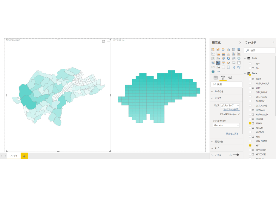The width and height of the screenshot is (276, 197).
Task: Pick the funnel chart visual
Action: [x=223, y=63]
